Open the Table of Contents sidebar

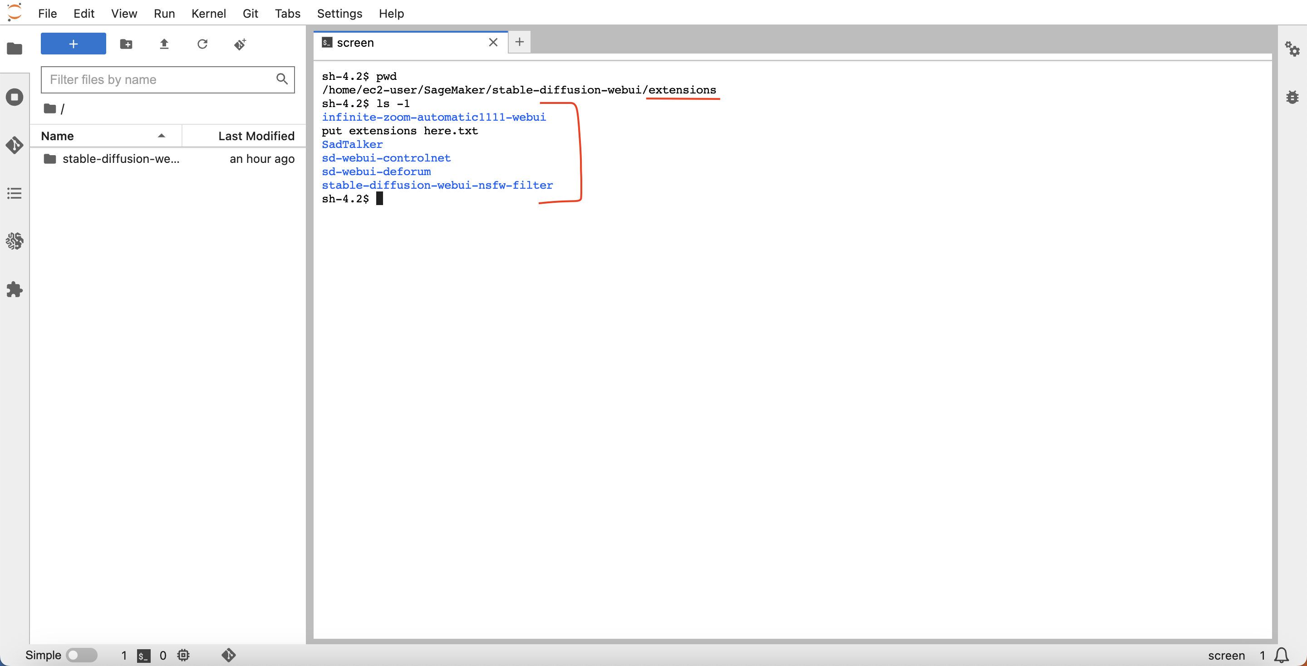tap(14, 193)
